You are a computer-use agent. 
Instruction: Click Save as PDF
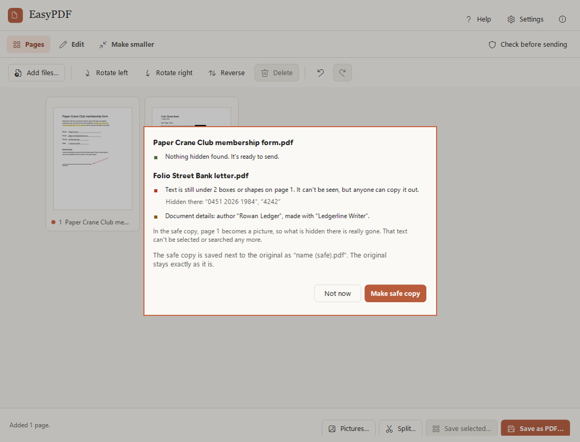[536, 428]
